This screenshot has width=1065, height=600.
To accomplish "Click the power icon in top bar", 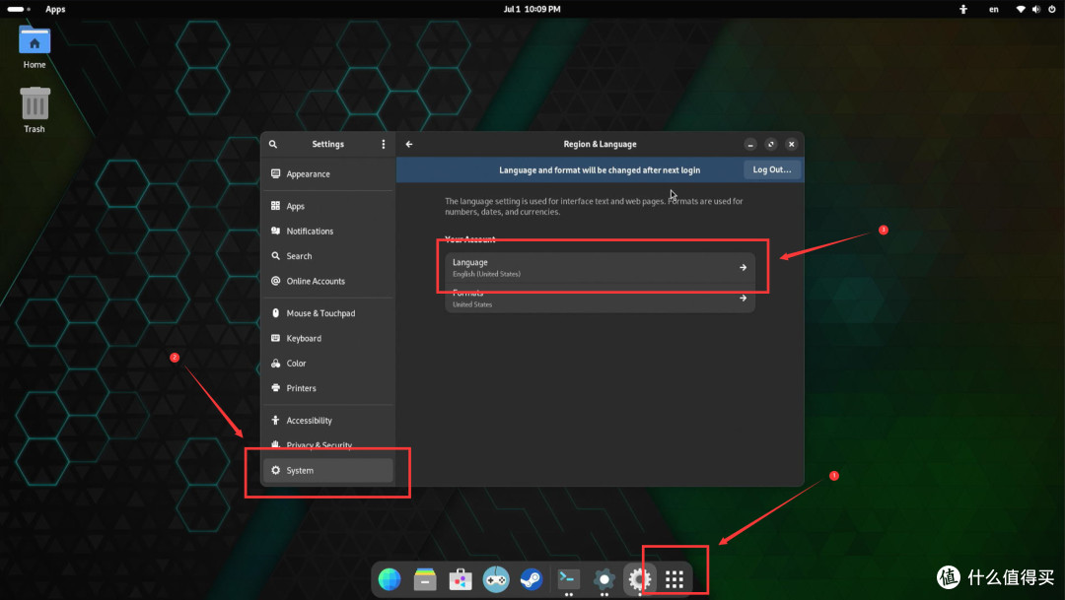I will [x=1052, y=9].
